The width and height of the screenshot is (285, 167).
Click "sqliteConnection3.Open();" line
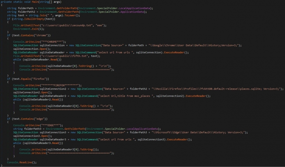coord(32,136)
